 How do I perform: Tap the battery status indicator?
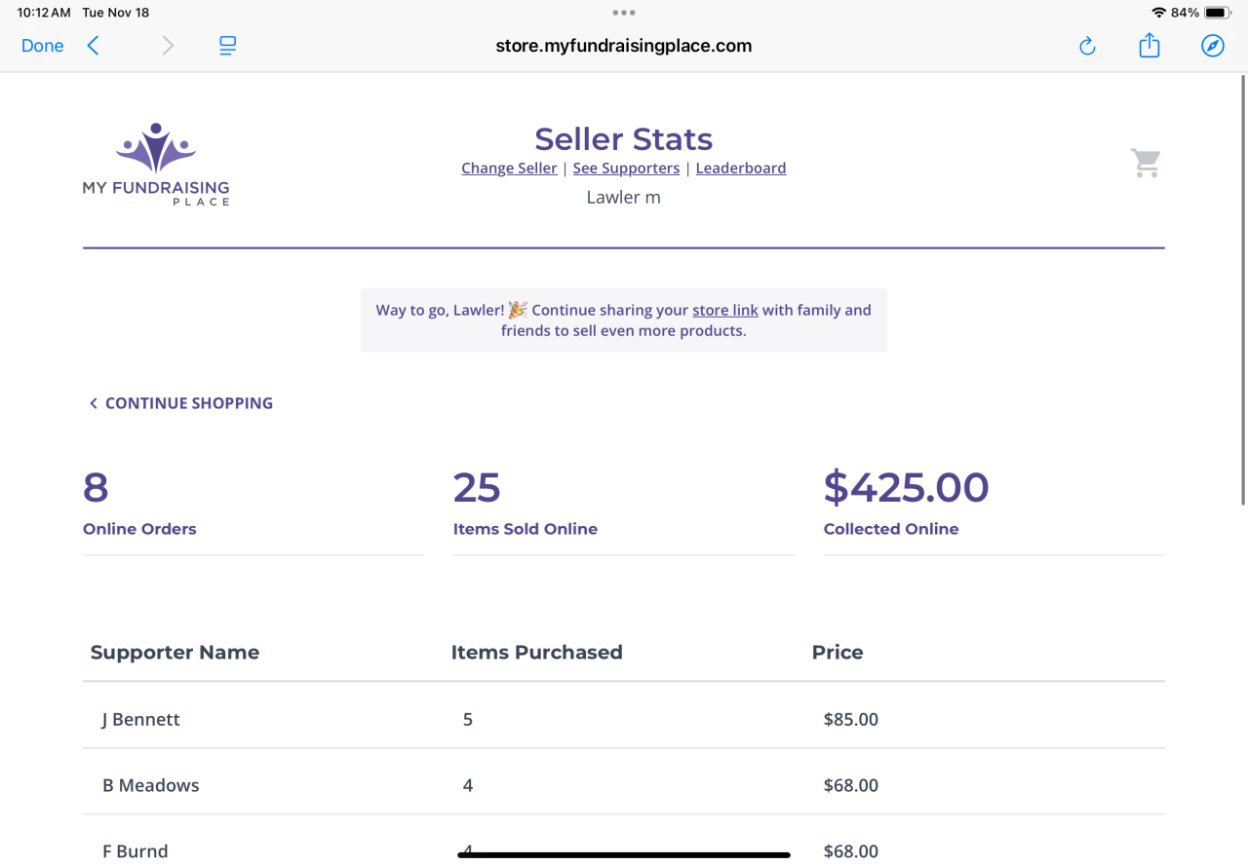click(1216, 13)
